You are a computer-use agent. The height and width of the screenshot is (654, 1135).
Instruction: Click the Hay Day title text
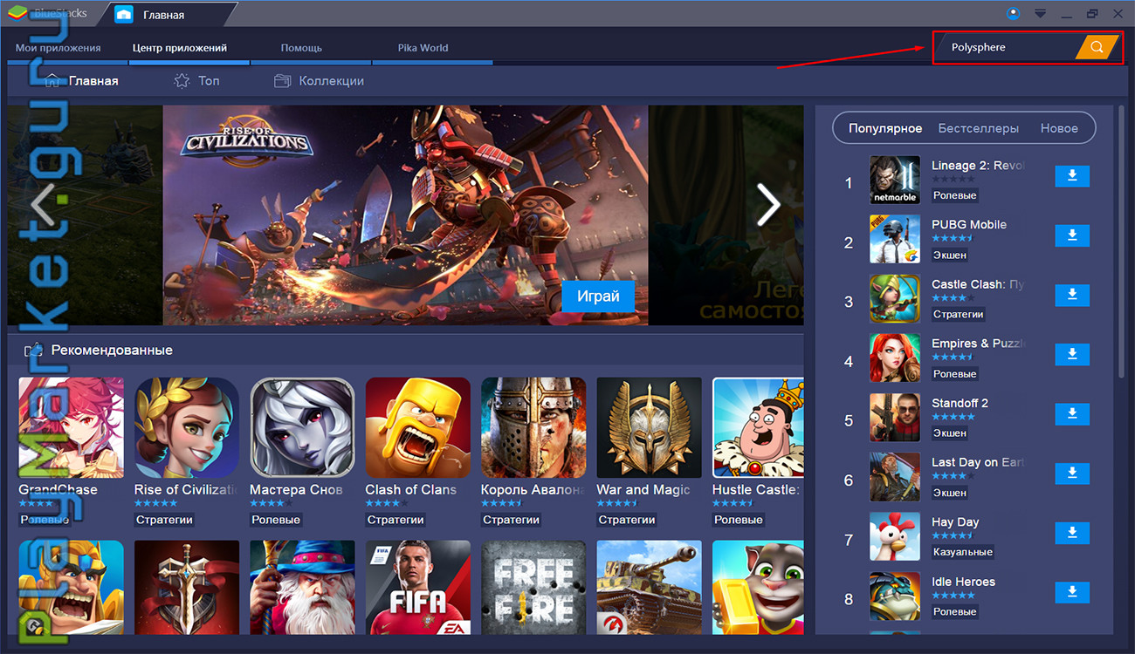click(955, 522)
